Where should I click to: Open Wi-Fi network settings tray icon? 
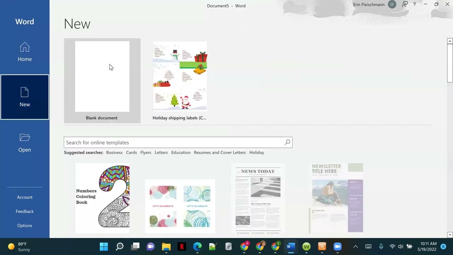[392, 246]
